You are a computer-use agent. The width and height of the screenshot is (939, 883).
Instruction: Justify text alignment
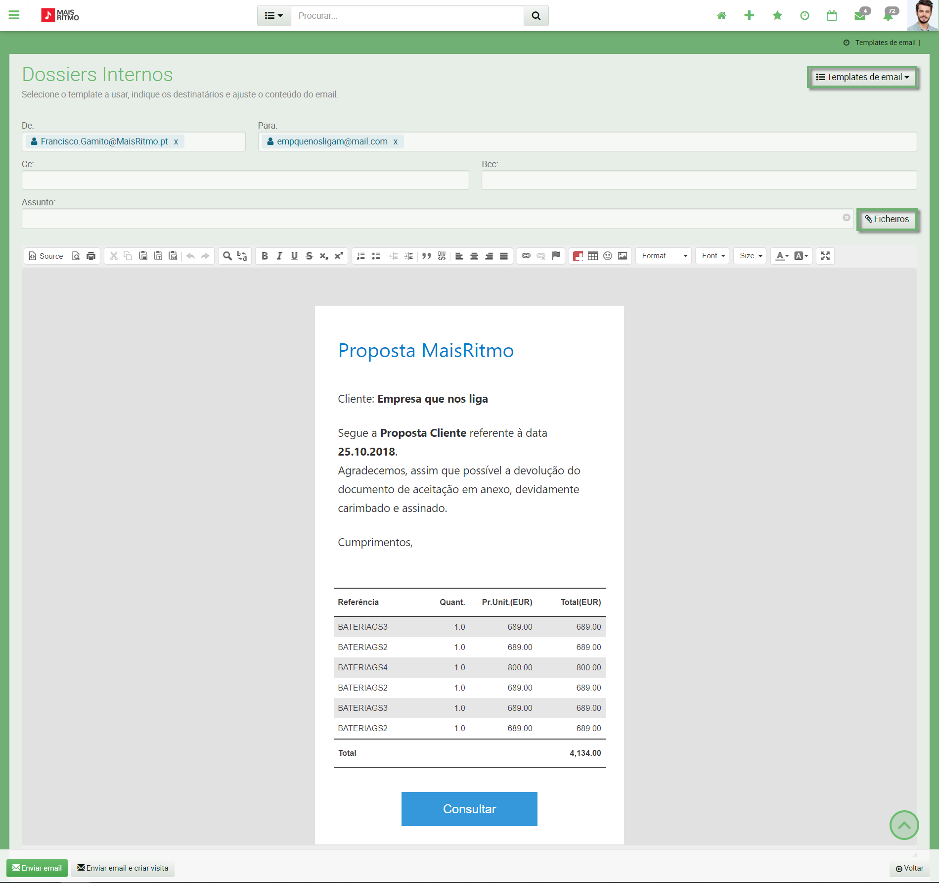tap(503, 256)
